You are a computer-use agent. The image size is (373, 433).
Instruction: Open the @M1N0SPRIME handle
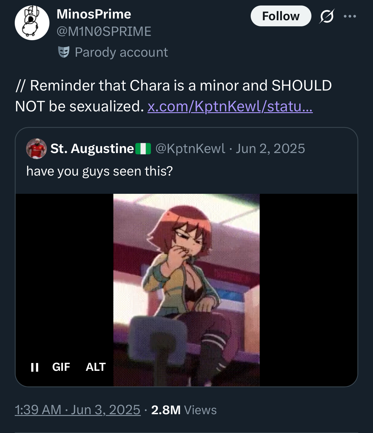(x=104, y=31)
